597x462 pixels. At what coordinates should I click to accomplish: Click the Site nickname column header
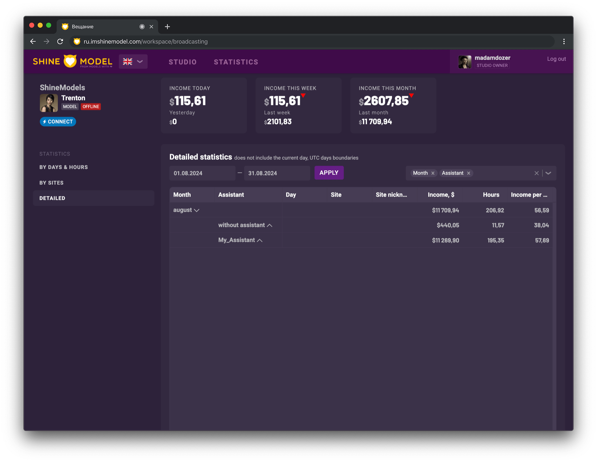395,195
